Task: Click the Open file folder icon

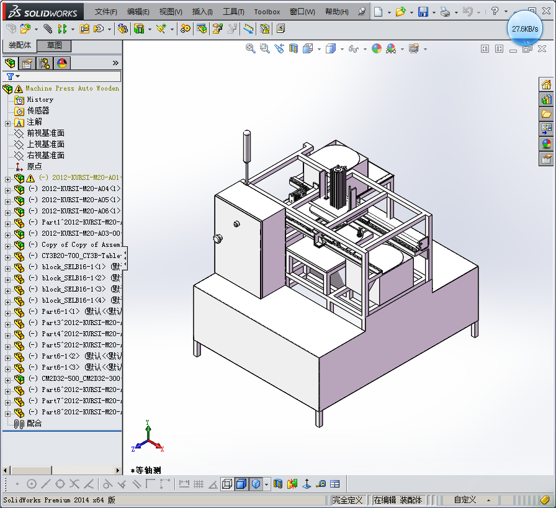Action: [400, 12]
